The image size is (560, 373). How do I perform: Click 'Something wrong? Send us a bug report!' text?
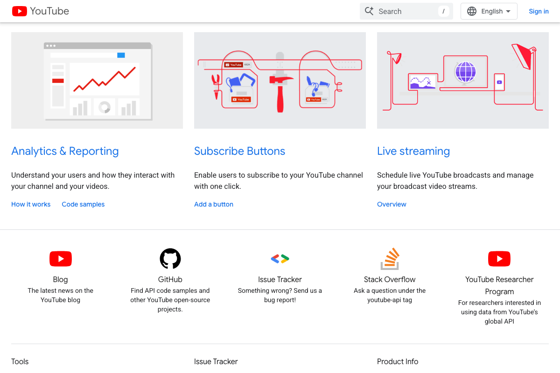[280, 295]
